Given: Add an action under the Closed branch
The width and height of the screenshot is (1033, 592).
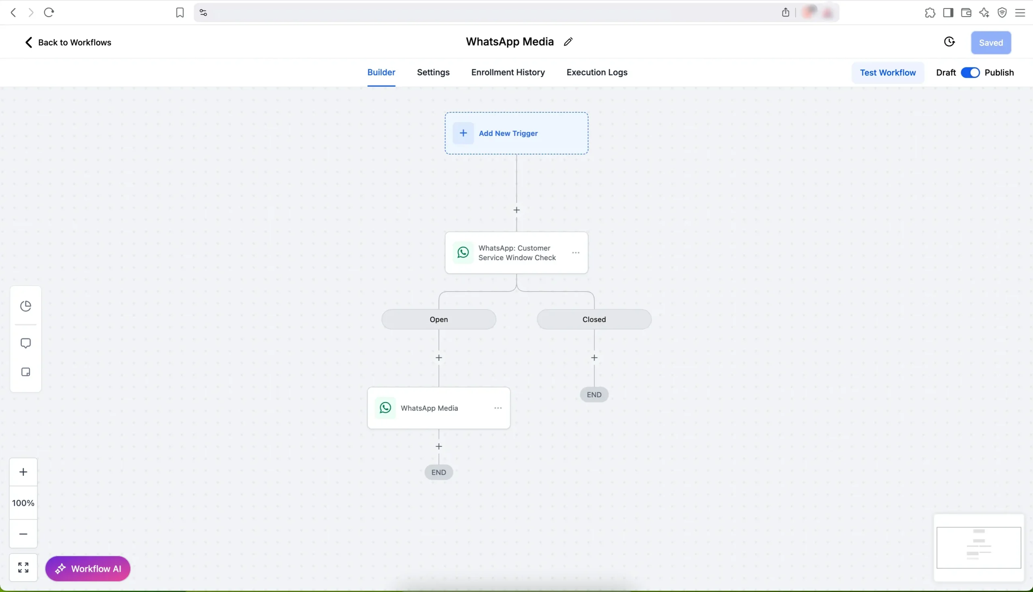Looking at the screenshot, I should click(x=594, y=358).
